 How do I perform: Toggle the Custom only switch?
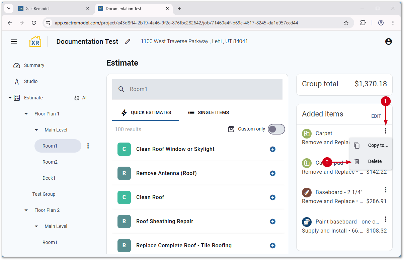pos(276,129)
